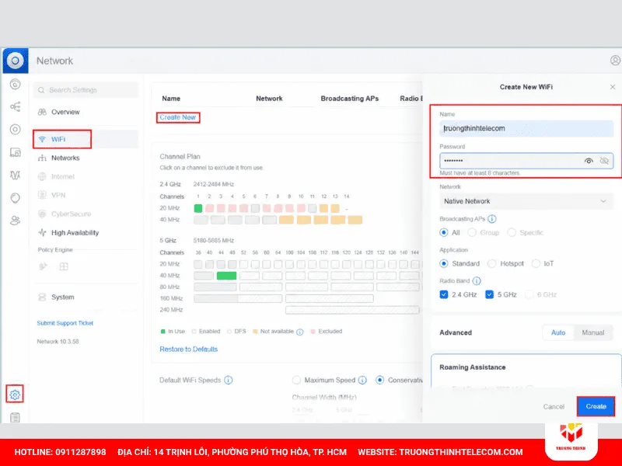Screen dimensions: 622x466
Task: Uncheck the 2.4 GHz radio band
Action: tap(444, 294)
